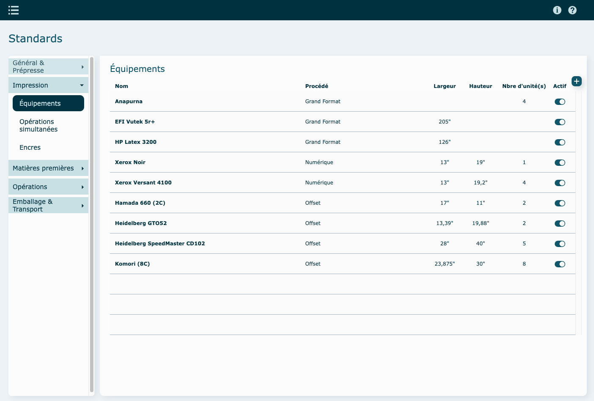Viewport: 594px width, 401px height.
Task: Toggle HP Latex 3200 active state
Action: pos(560,142)
